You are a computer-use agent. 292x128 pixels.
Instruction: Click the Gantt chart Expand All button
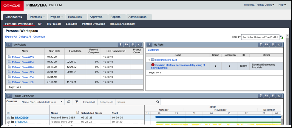[x=89, y=102]
